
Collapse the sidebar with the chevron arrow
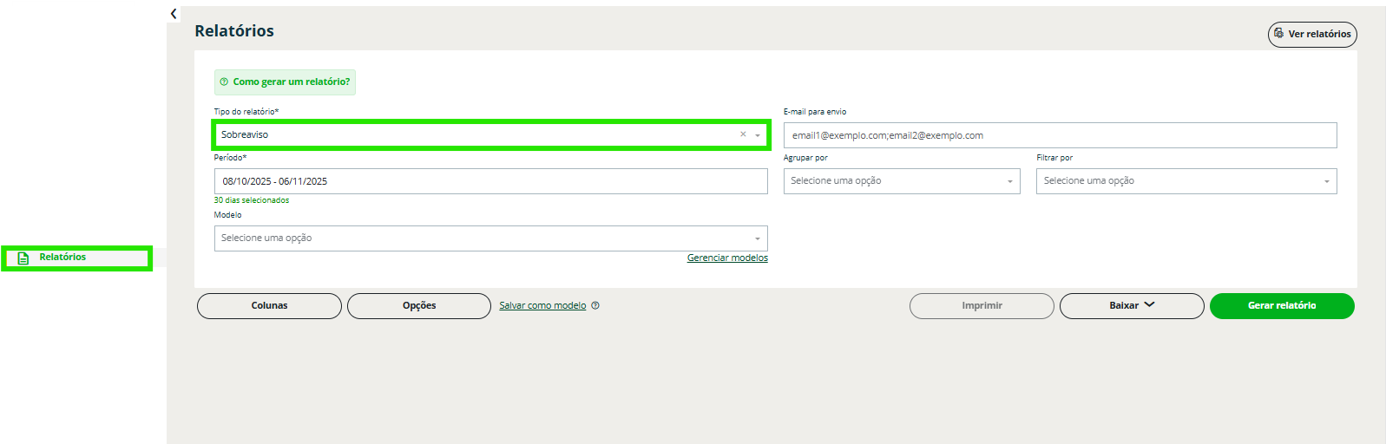pos(174,14)
